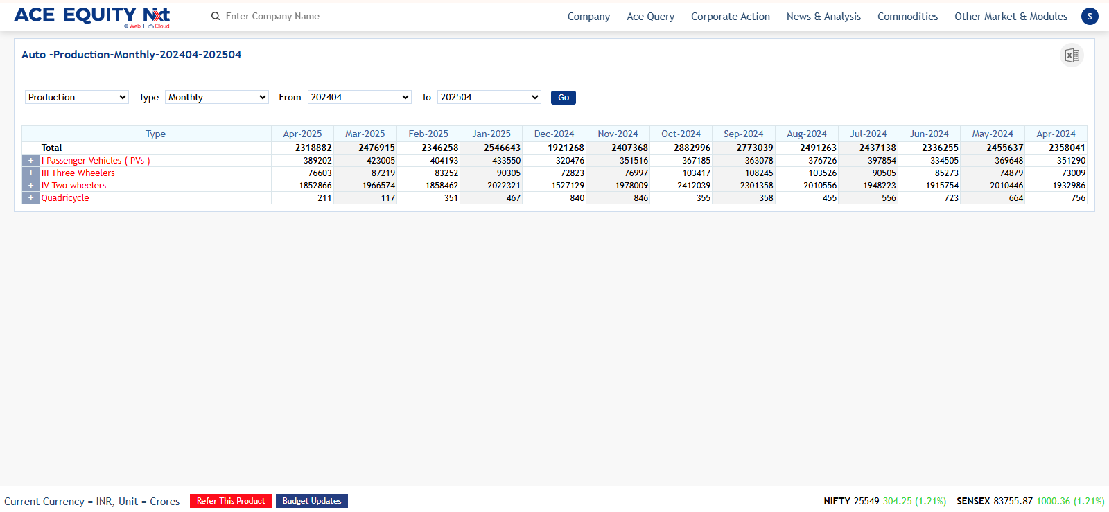This screenshot has height=512, width=1109.
Task: Open the Commodities menu
Action: [907, 17]
